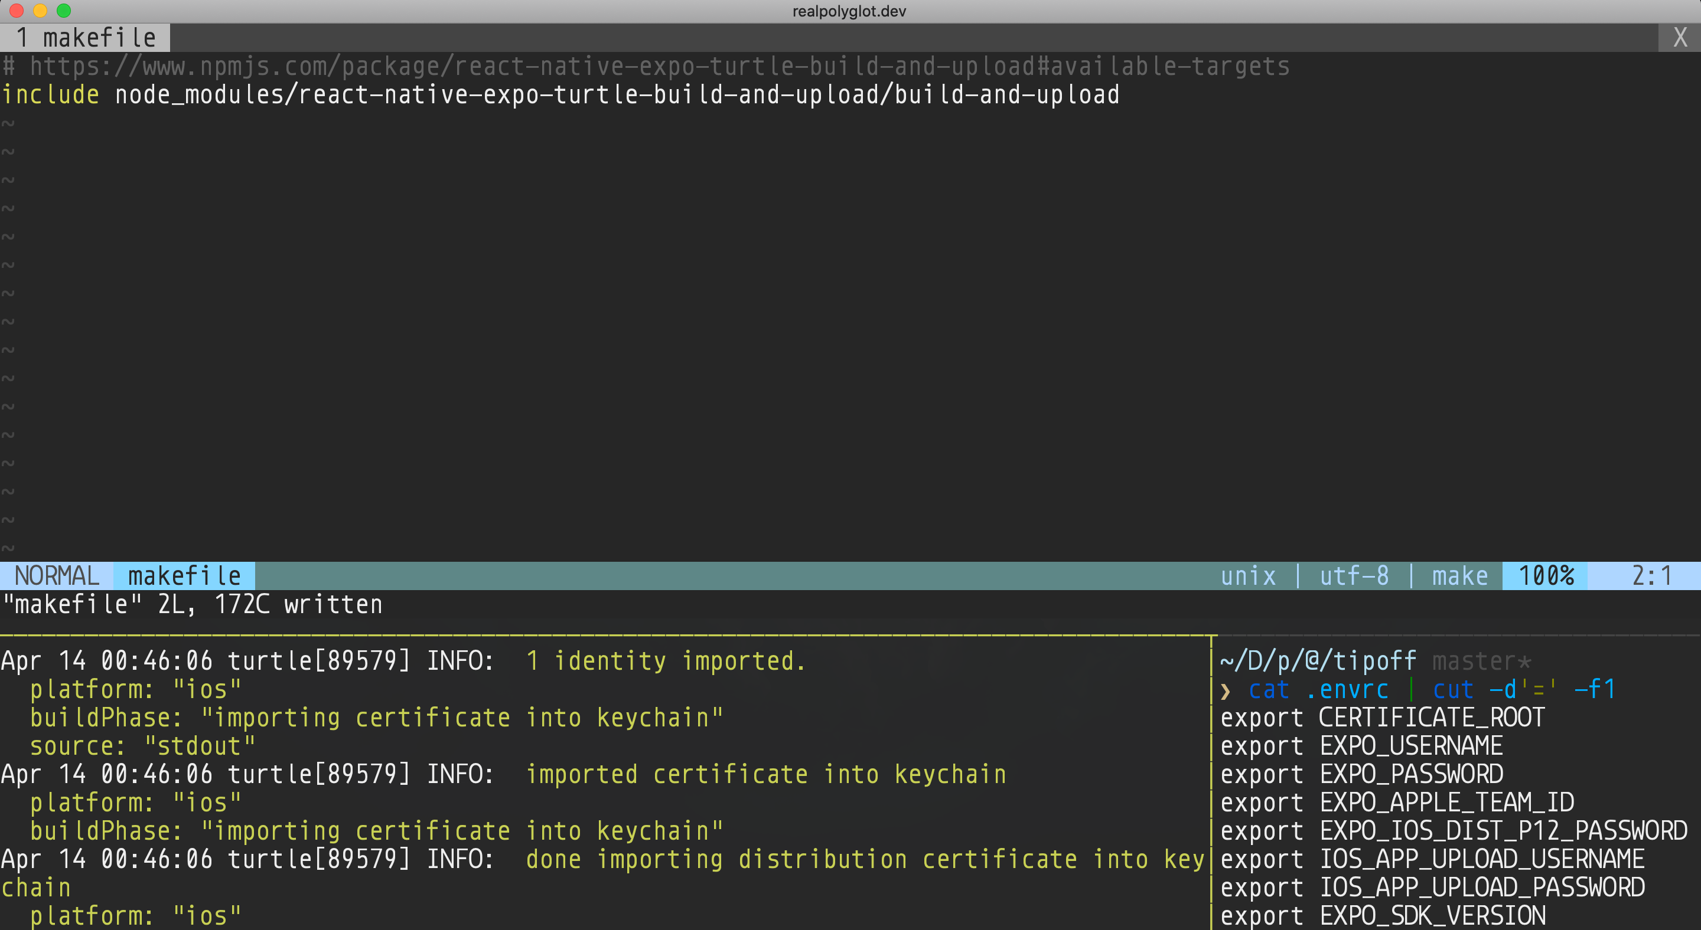Image resolution: width=1701 pixels, height=930 pixels.
Task: Click the 'export EXPO_APPLE_TEAM_ID' line
Action: [x=1397, y=803]
